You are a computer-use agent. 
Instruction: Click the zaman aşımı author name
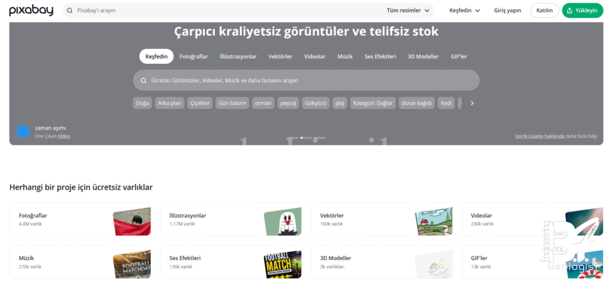pyautogui.click(x=50, y=128)
